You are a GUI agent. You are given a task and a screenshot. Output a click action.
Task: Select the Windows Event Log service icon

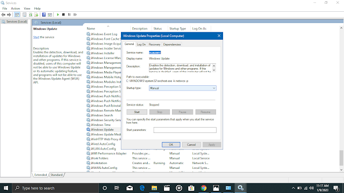(88, 34)
